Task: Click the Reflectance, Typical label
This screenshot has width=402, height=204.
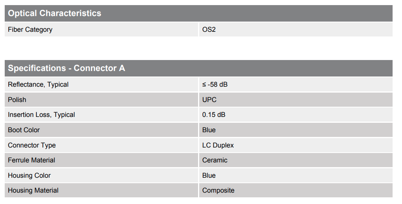Action: click(38, 84)
